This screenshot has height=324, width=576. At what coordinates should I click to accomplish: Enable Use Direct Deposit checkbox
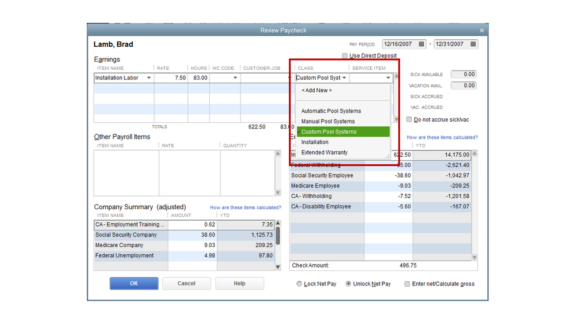[345, 56]
